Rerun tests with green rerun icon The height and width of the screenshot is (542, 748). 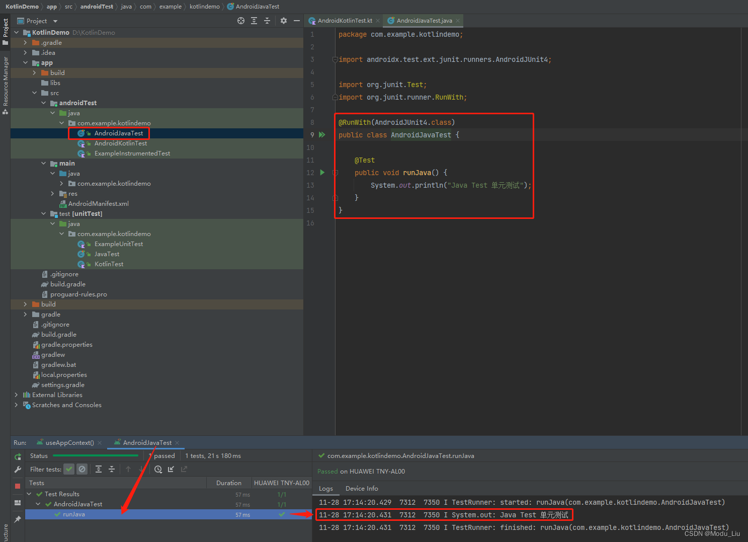[18, 457]
